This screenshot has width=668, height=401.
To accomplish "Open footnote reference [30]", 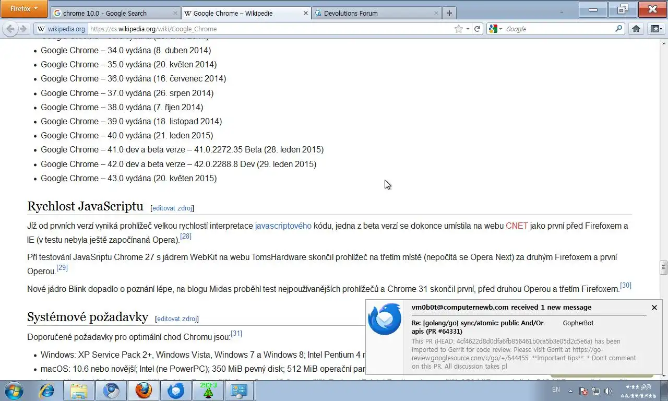I will point(626,285).
